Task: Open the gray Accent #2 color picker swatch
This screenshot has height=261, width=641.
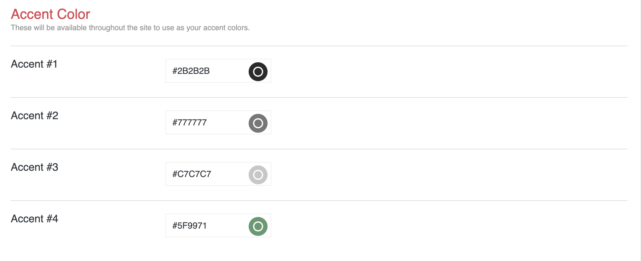Action: [258, 123]
